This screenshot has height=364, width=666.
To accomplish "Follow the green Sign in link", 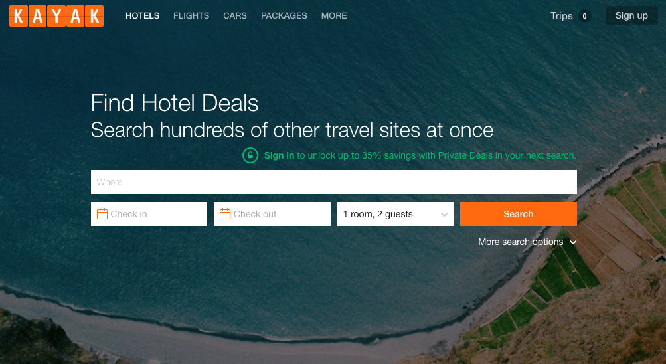I will pos(279,155).
